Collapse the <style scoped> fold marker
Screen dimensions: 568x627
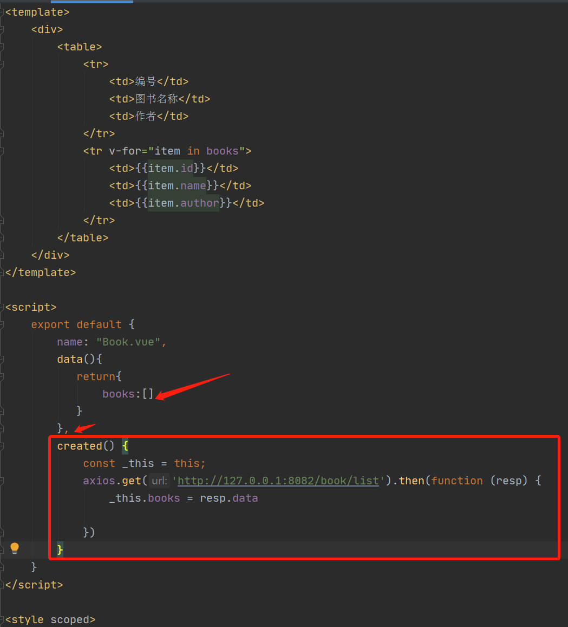2,620
